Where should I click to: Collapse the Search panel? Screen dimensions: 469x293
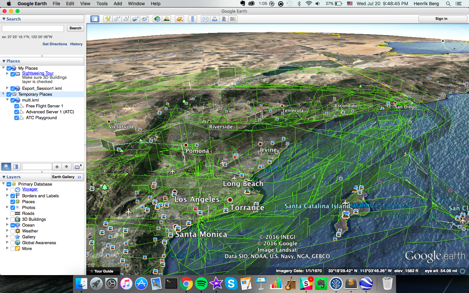pos(4,19)
